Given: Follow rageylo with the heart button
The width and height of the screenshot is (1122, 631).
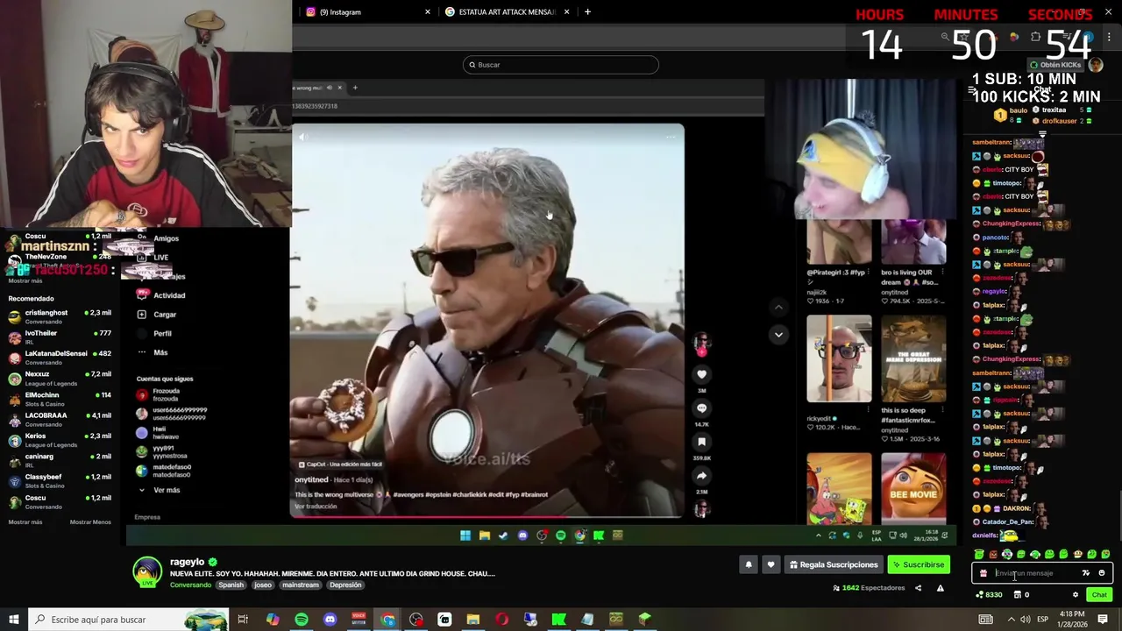Looking at the screenshot, I should 770,565.
